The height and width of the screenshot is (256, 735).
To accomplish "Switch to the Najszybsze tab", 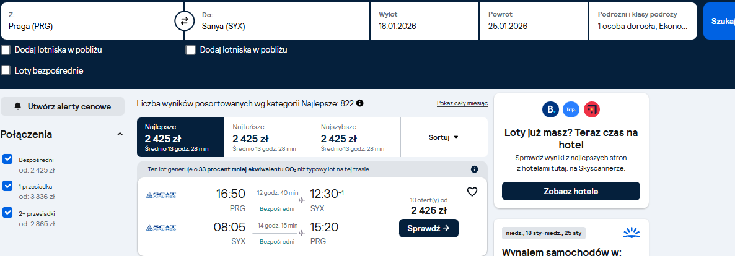I will point(356,137).
